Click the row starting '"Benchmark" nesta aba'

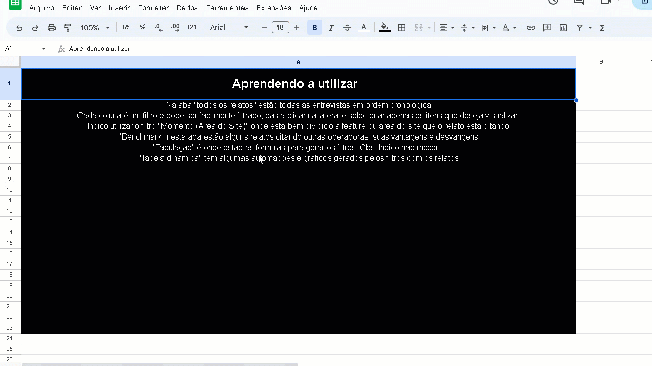coord(298,137)
